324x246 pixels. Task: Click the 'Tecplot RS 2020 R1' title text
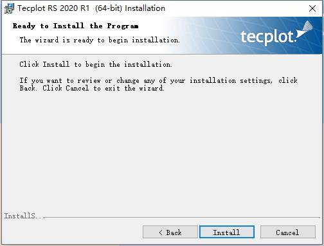53,8
